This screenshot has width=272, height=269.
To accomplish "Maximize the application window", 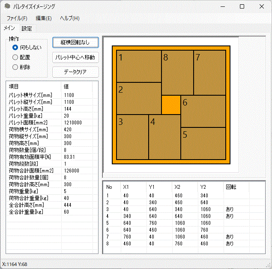I will point(242,6).
